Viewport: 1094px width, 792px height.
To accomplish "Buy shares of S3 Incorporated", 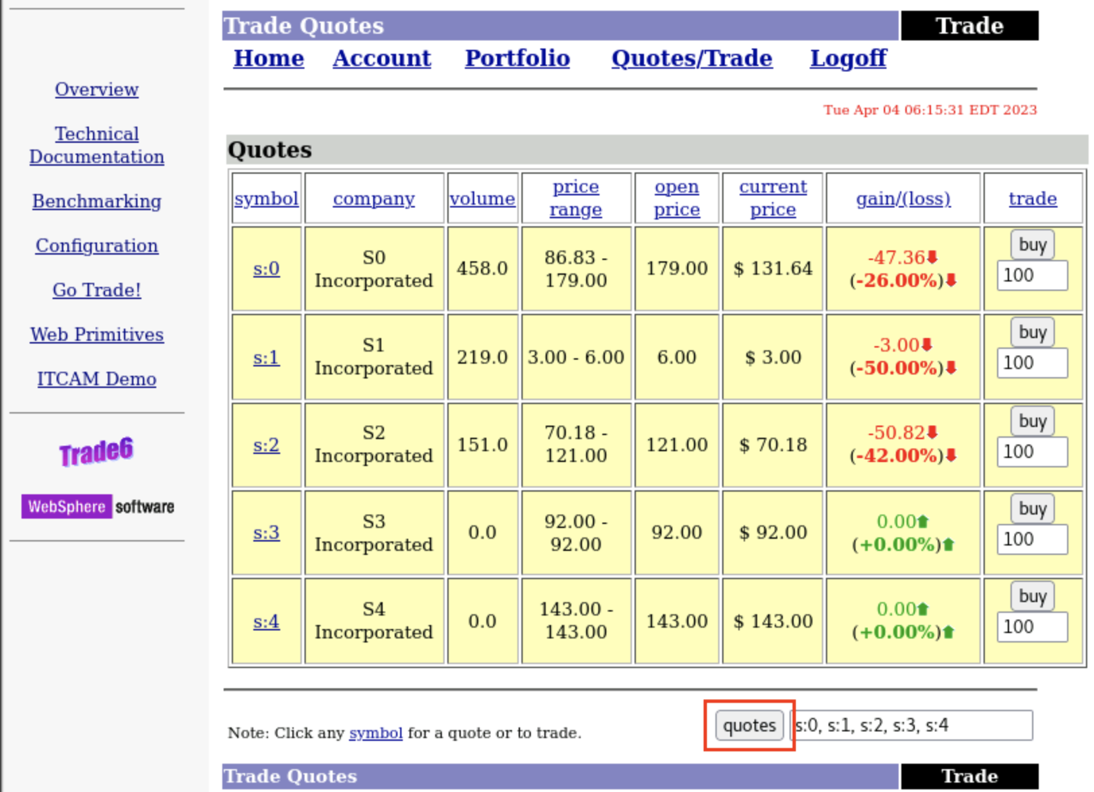I will pos(1033,508).
